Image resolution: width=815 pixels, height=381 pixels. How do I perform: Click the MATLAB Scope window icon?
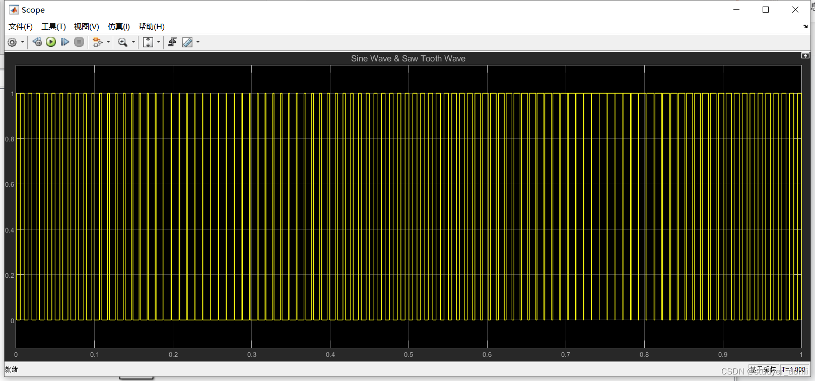point(14,10)
